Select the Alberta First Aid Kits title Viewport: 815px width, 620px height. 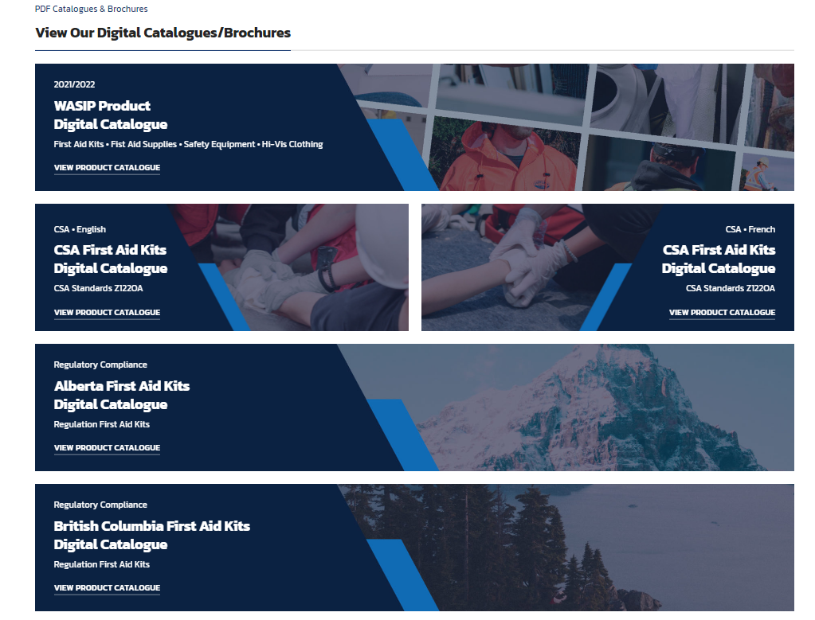[x=122, y=395]
